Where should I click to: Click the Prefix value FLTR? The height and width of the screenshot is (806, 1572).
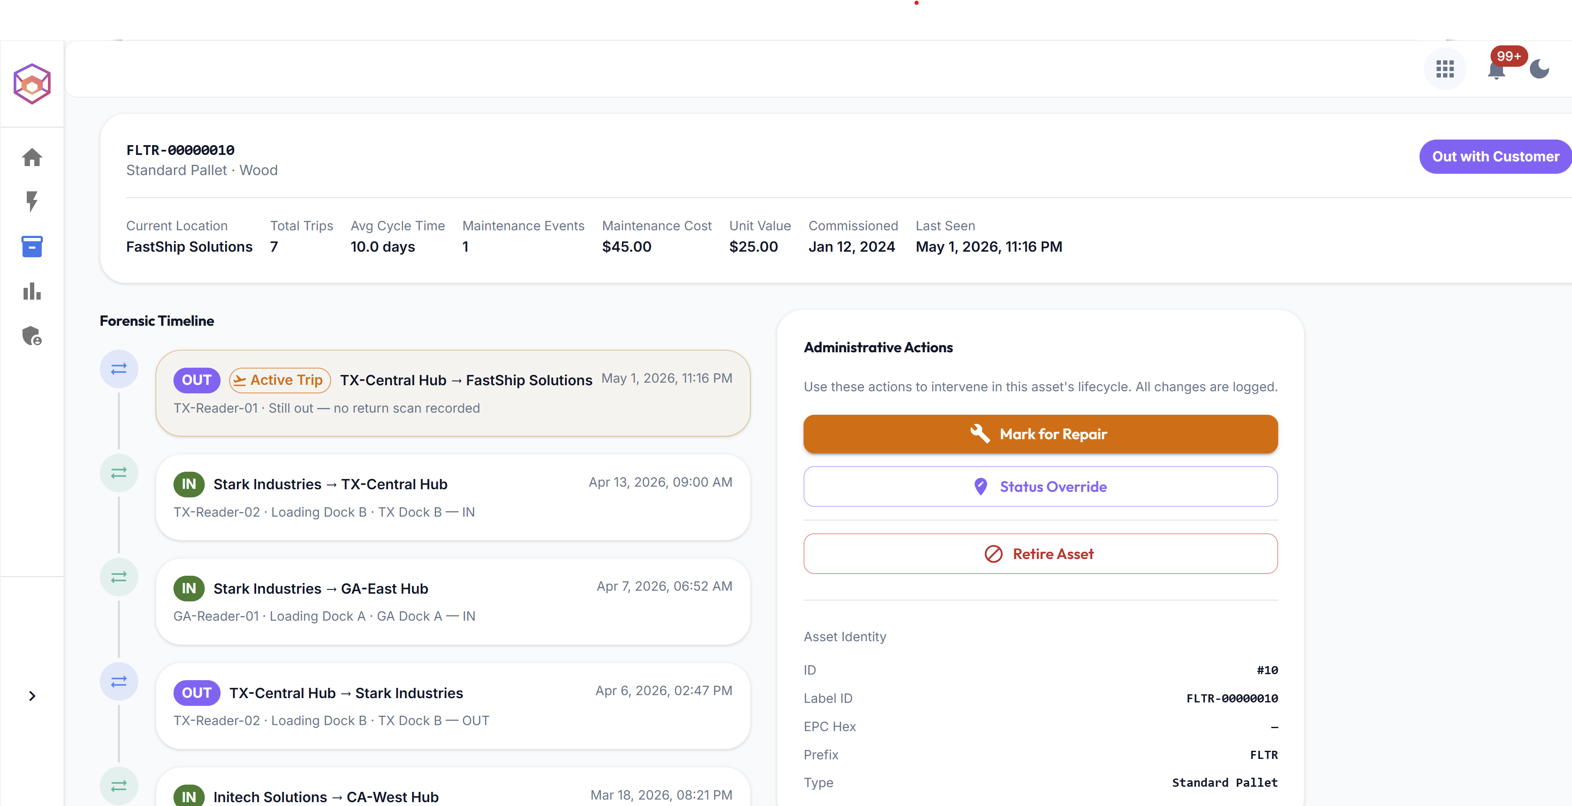(x=1264, y=755)
